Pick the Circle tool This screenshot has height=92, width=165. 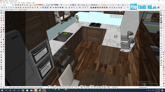pos(1,20)
